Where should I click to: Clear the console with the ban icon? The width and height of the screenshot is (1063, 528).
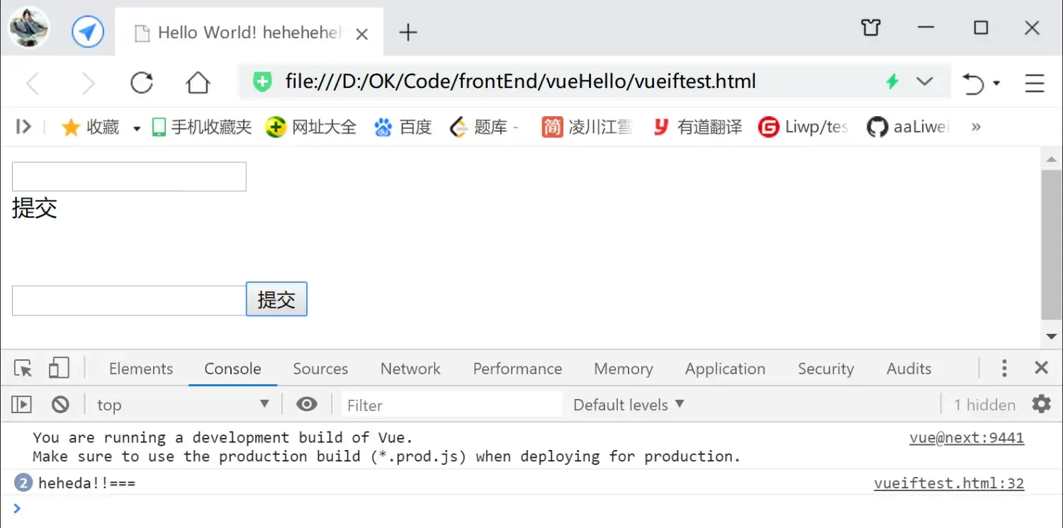pyautogui.click(x=60, y=405)
